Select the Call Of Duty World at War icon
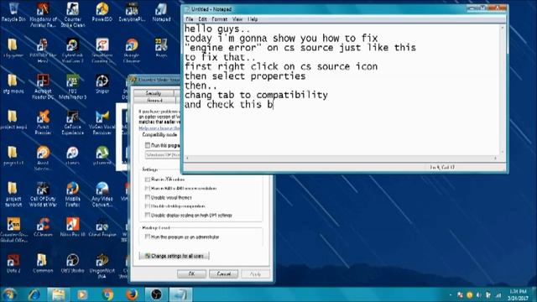537x302 pixels. [43, 194]
